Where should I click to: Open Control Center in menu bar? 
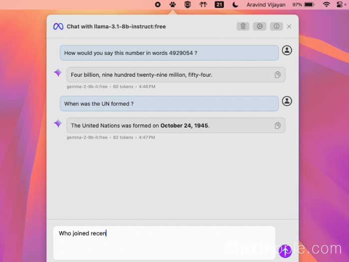tap(340, 4)
